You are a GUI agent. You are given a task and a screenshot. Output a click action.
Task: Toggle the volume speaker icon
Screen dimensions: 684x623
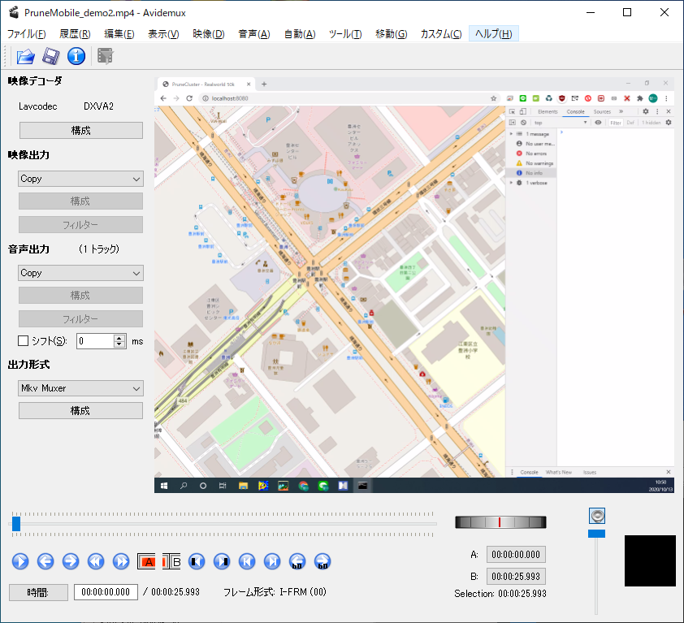tap(597, 516)
